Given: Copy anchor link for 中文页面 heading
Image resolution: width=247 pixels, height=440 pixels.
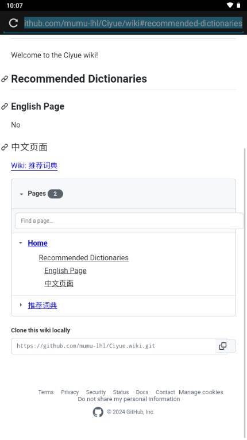Looking at the screenshot, I should tap(5, 147).
